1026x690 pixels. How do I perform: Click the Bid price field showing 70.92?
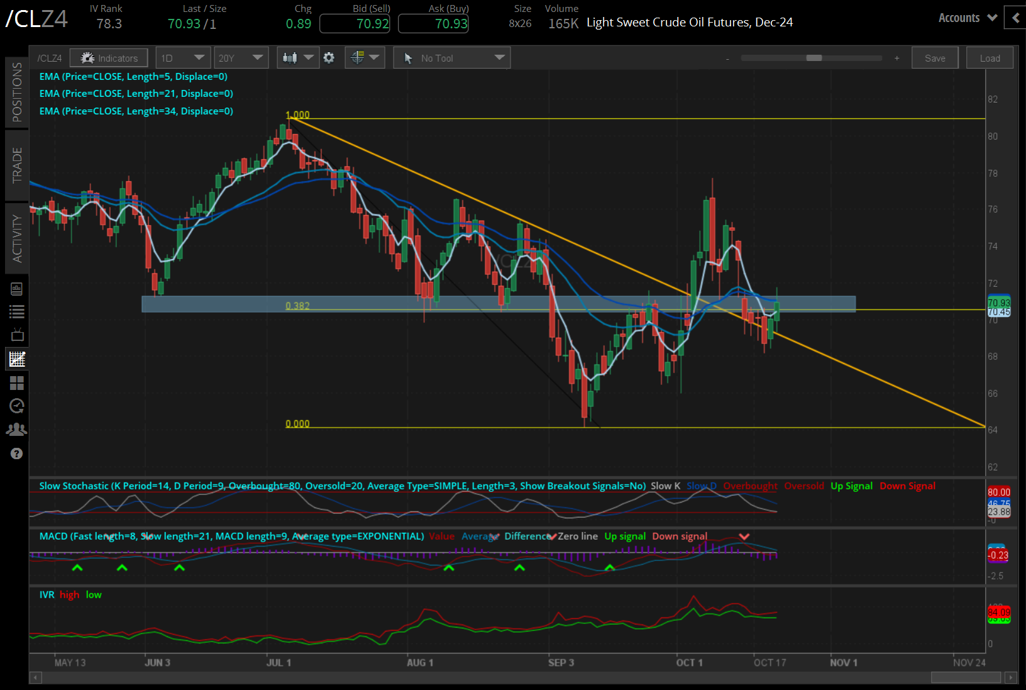(355, 23)
